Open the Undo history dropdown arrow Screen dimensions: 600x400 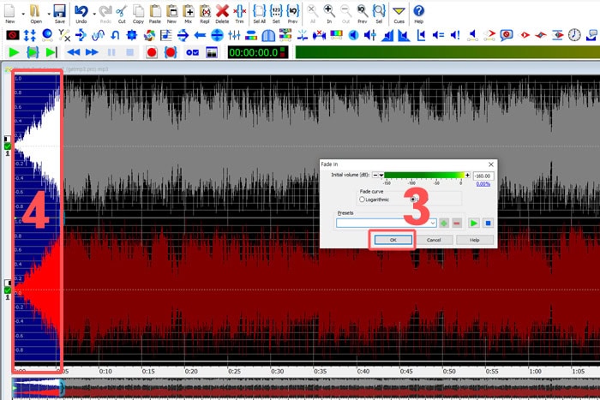tap(94, 14)
